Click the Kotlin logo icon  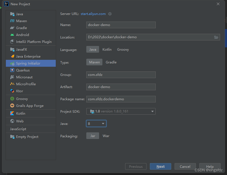12,113
